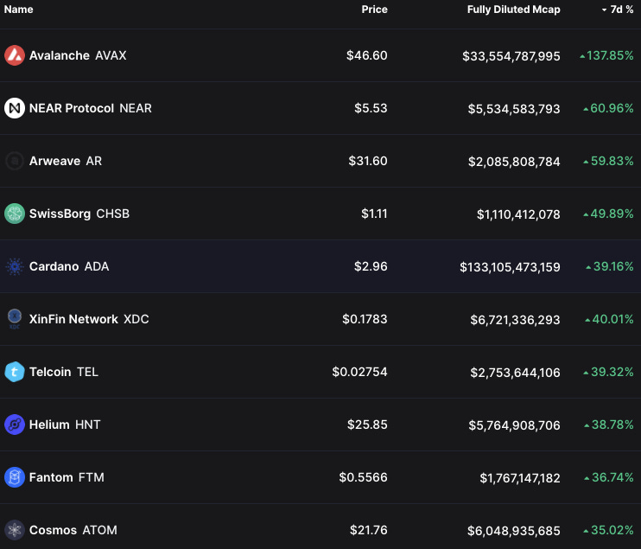Open the Cardano ADA coin page
The height and width of the screenshot is (549, 641).
click(x=69, y=266)
